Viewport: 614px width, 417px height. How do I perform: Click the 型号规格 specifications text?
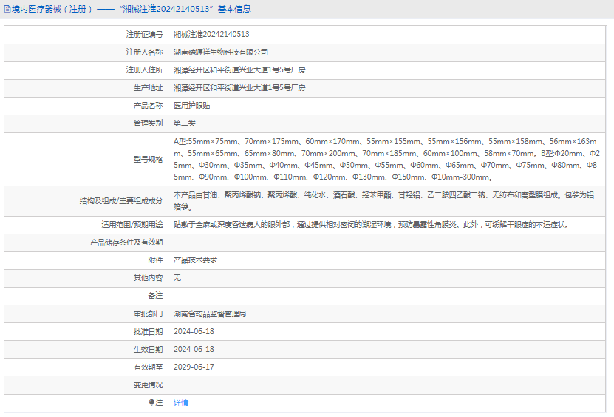coord(386,159)
